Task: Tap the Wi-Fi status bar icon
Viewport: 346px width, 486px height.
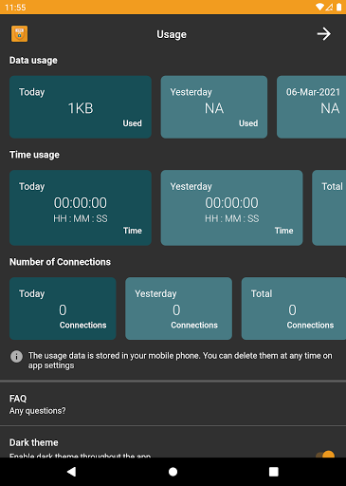Action: click(x=319, y=7)
